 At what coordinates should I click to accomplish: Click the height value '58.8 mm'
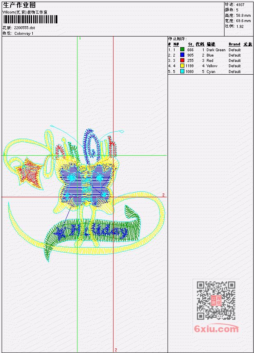point(243,15)
